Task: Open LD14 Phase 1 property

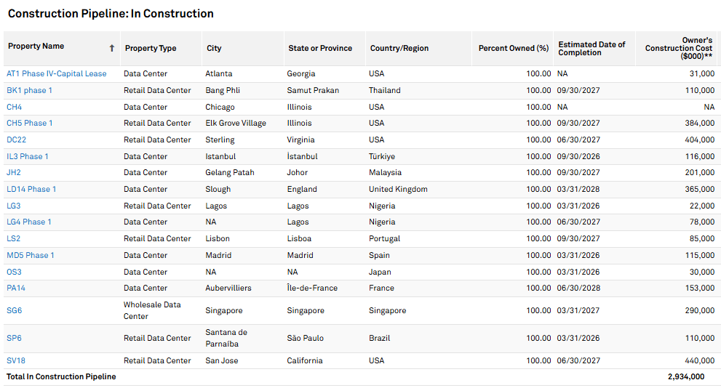Action: pos(31,189)
